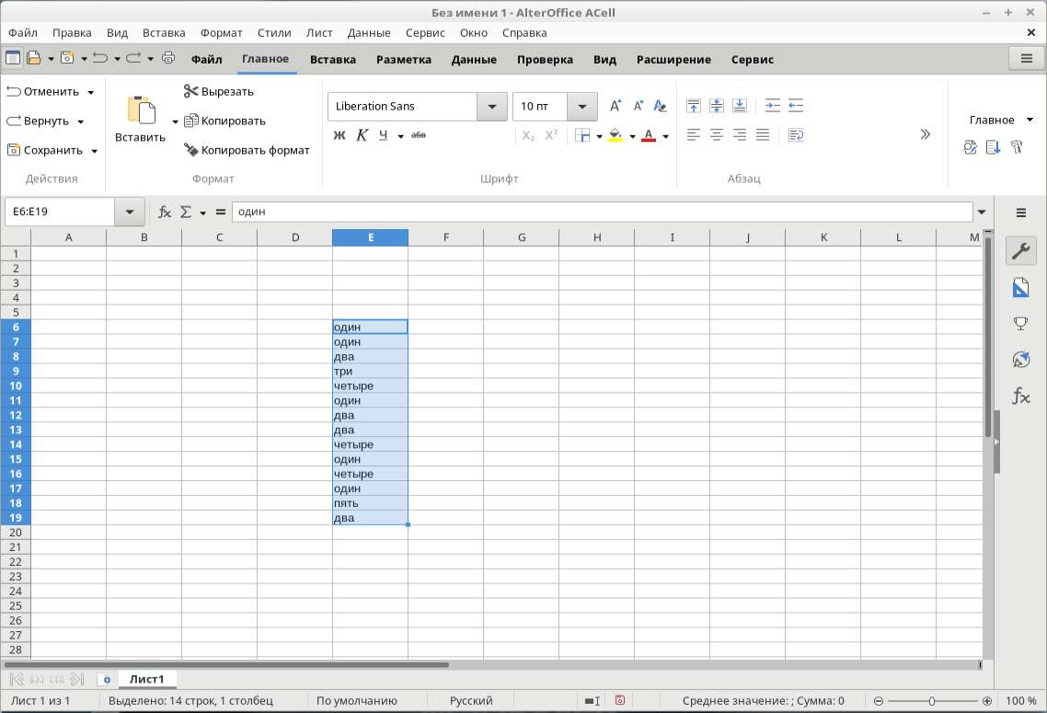Open the Вставка menu in menu bar
The image size is (1047, 713).
click(164, 33)
